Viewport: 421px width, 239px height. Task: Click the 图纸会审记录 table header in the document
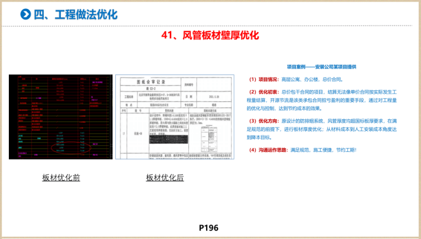151,82
